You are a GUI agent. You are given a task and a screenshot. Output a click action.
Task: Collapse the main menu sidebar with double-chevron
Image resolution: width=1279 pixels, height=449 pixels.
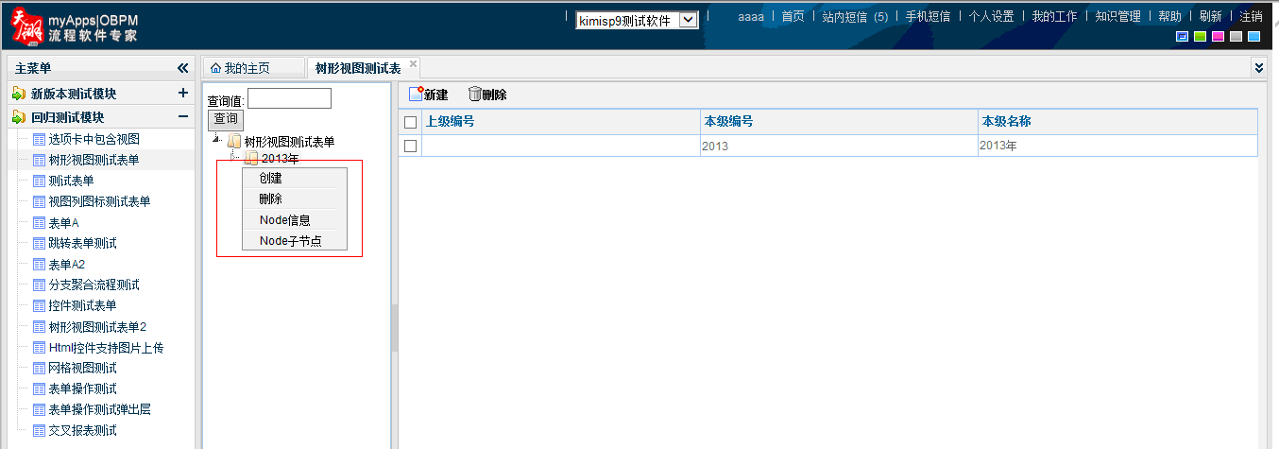click(x=183, y=68)
